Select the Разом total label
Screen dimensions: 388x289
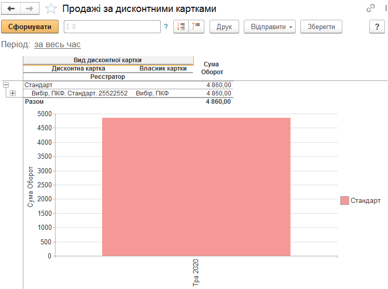coord(34,102)
